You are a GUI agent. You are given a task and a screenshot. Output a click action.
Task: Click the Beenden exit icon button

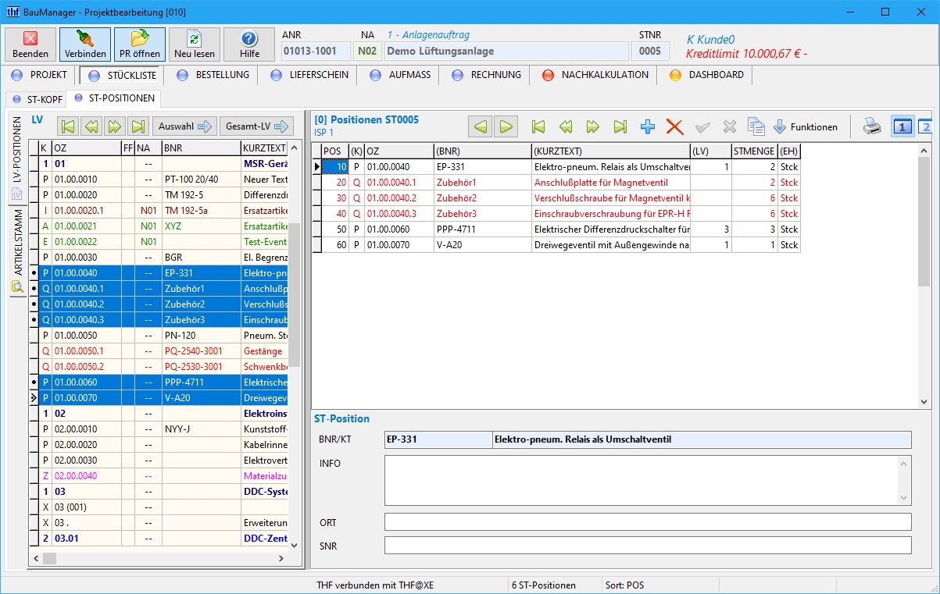click(x=30, y=44)
